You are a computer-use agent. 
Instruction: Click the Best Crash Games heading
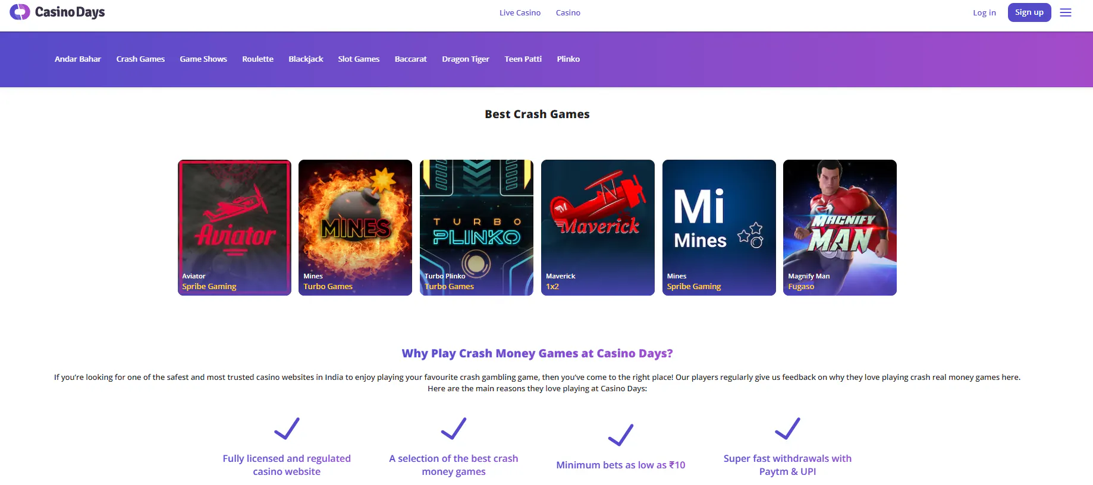click(x=537, y=114)
